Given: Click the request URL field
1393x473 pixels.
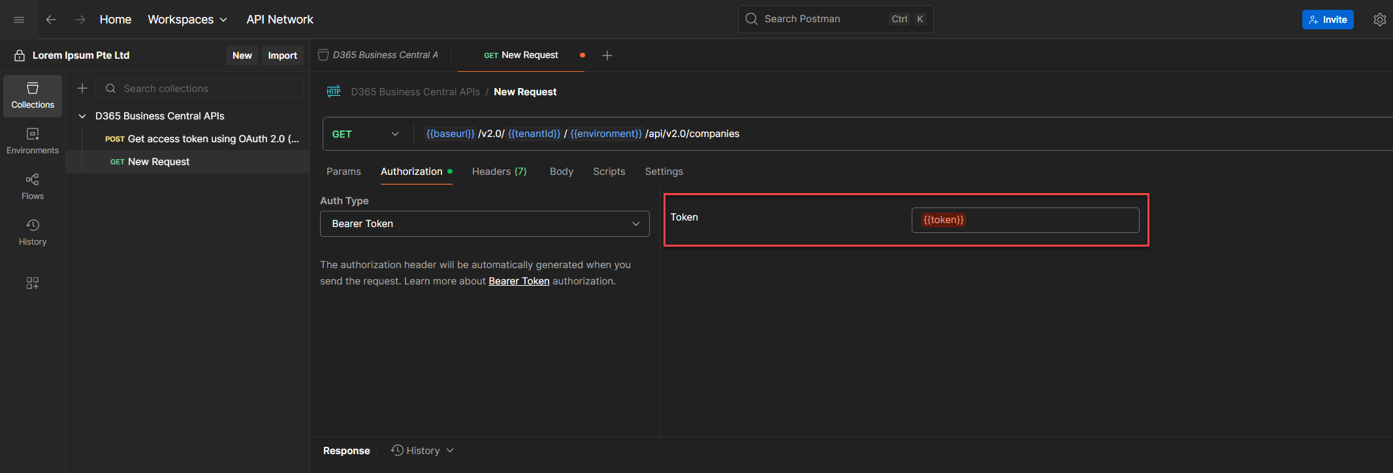Looking at the screenshot, I should 901,134.
